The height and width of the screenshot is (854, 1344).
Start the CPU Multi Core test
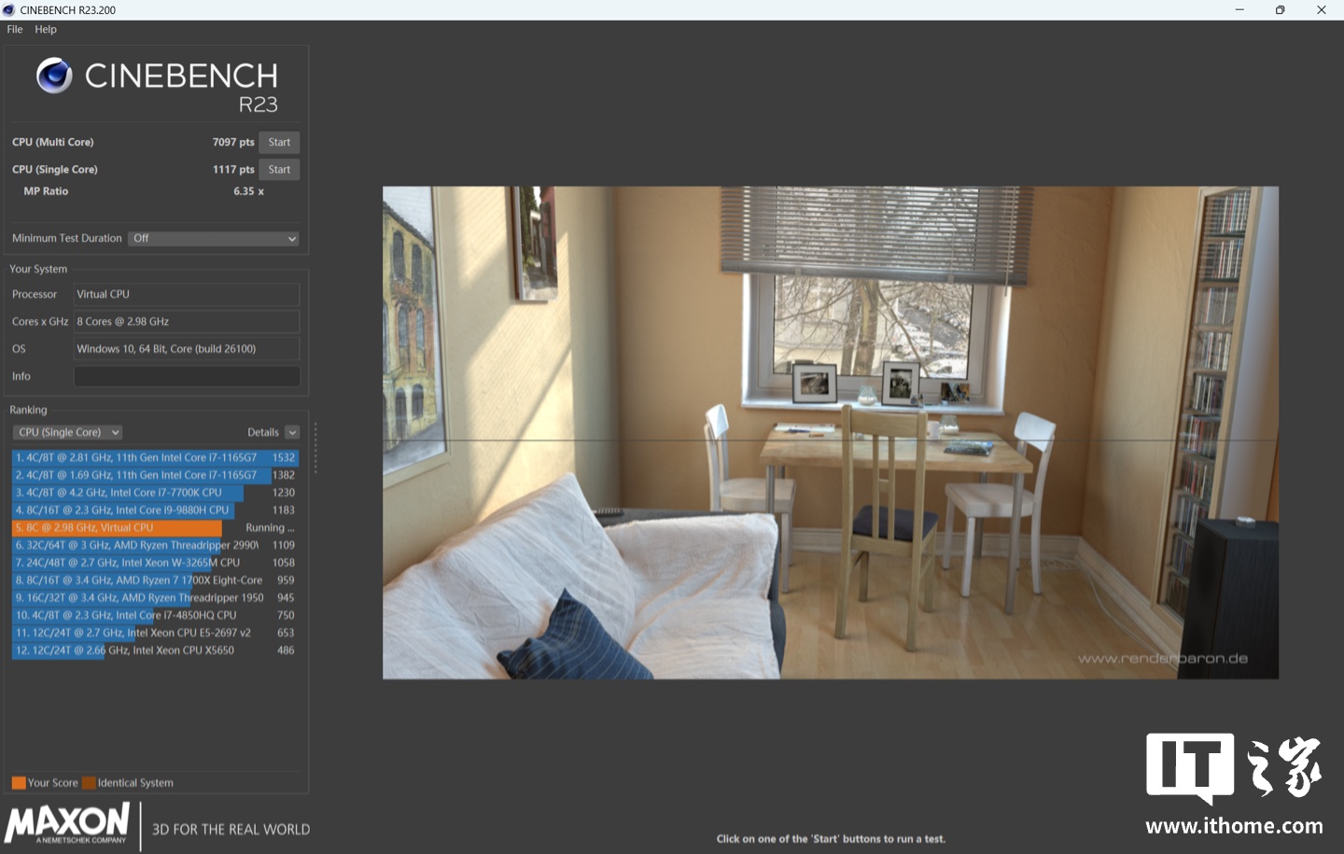[x=279, y=143]
